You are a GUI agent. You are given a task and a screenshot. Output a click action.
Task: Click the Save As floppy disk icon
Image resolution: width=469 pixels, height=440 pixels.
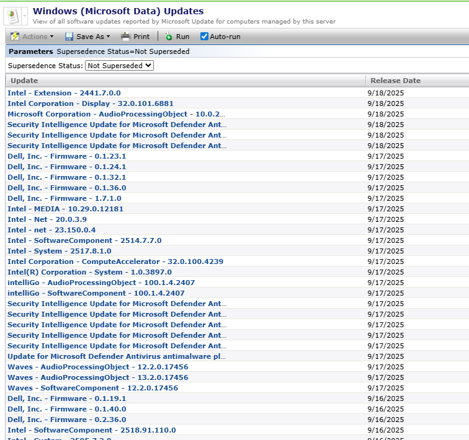pyautogui.click(x=69, y=37)
